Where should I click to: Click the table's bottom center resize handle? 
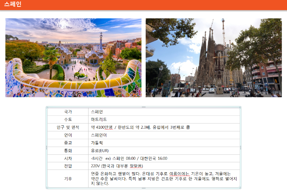[x=143, y=188]
